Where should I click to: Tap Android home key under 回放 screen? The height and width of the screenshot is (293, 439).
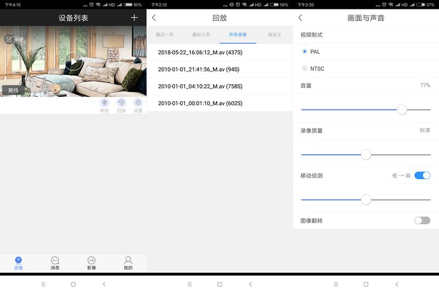220,284
